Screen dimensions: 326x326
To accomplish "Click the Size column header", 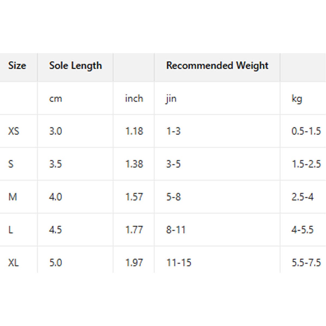I will [x=17, y=66].
